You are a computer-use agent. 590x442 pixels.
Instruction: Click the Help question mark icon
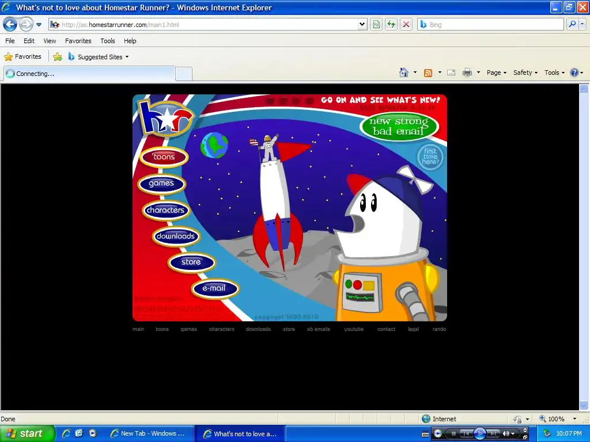point(574,73)
